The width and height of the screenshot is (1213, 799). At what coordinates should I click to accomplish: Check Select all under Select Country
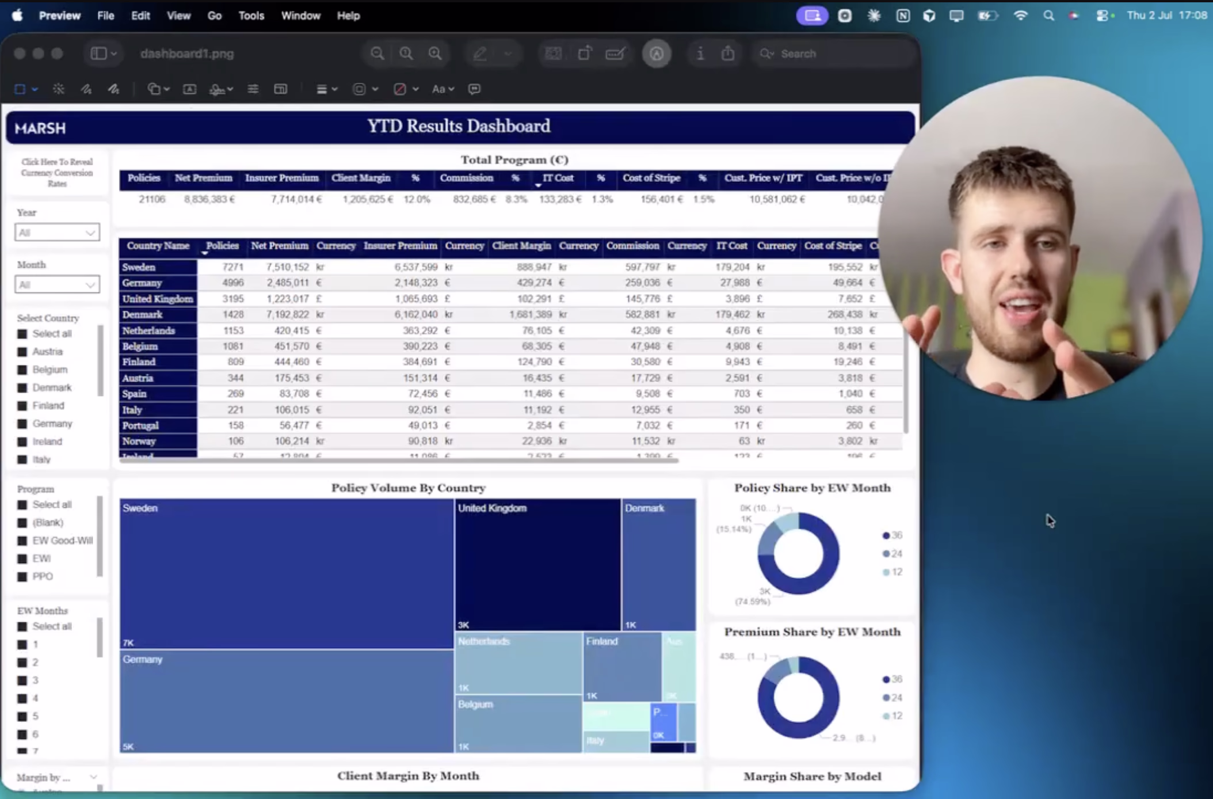(x=22, y=334)
